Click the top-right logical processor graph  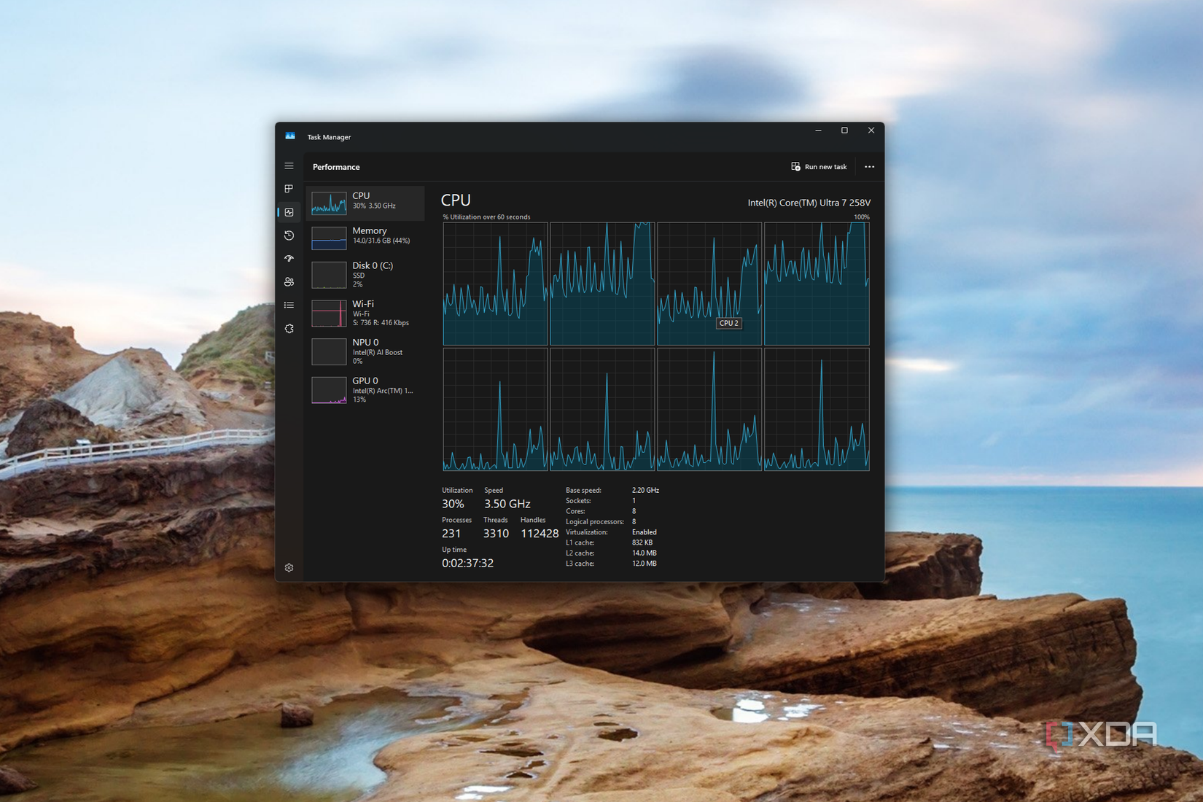(x=817, y=284)
